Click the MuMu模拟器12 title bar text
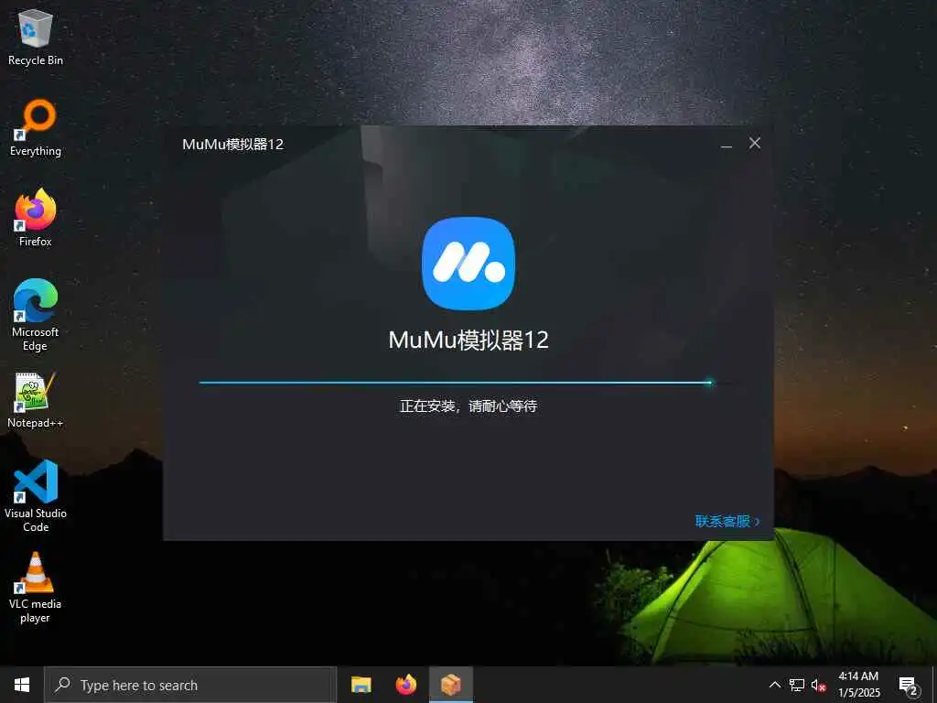 (x=233, y=145)
